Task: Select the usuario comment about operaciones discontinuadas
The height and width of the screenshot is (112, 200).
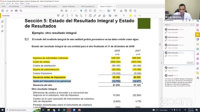Action: pyautogui.click(x=179, y=81)
